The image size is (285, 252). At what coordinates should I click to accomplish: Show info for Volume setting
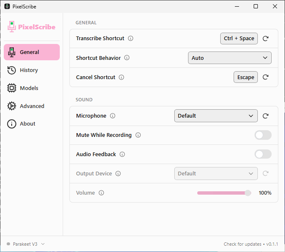coord(101,193)
